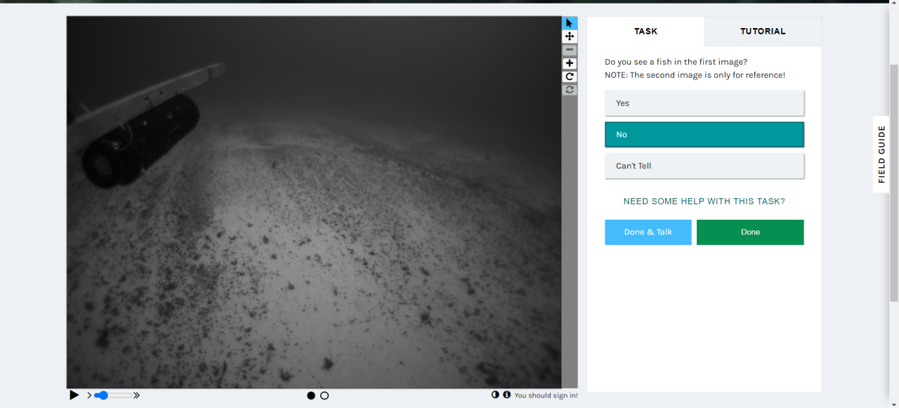Open the image info icon
The image size is (899, 408).
tap(506, 395)
